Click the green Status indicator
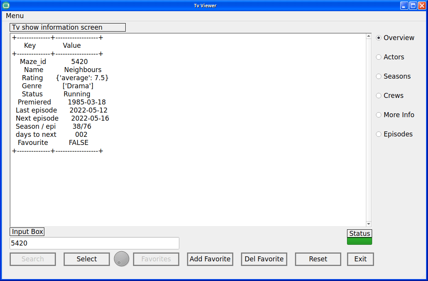This screenshot has width=428, height=281. (x=359, y=241)
